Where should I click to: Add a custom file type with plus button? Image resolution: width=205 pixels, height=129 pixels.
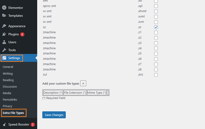pos(83,83)
